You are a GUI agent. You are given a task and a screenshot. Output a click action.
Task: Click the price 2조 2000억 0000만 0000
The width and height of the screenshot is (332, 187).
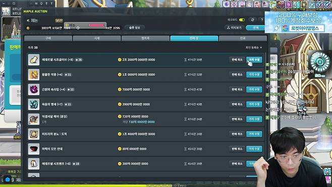pyautogui.click(x=139, y=60)
